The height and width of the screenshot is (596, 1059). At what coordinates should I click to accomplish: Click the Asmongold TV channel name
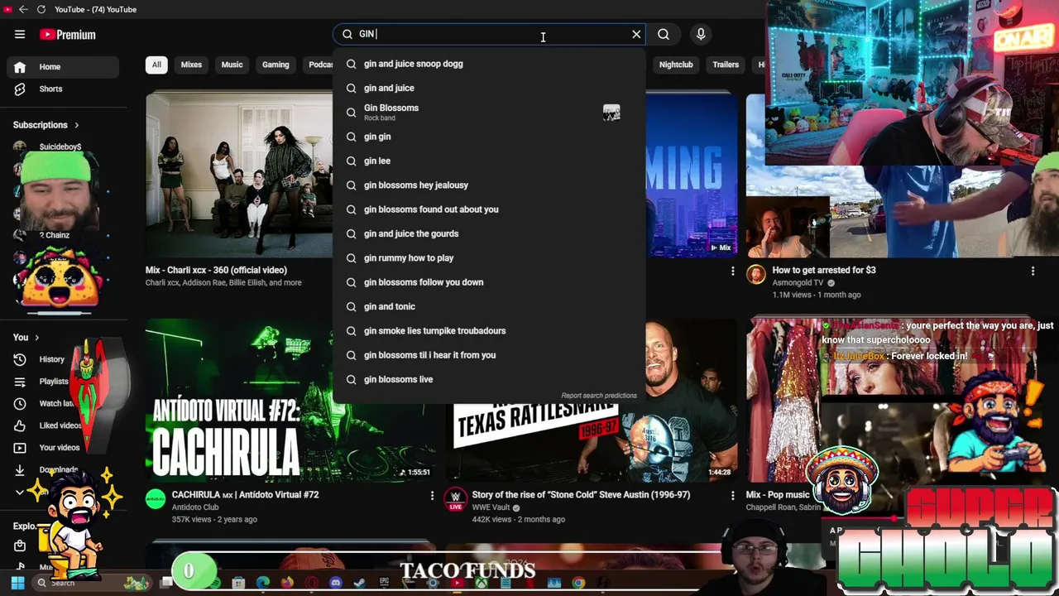tap(799, 283)
